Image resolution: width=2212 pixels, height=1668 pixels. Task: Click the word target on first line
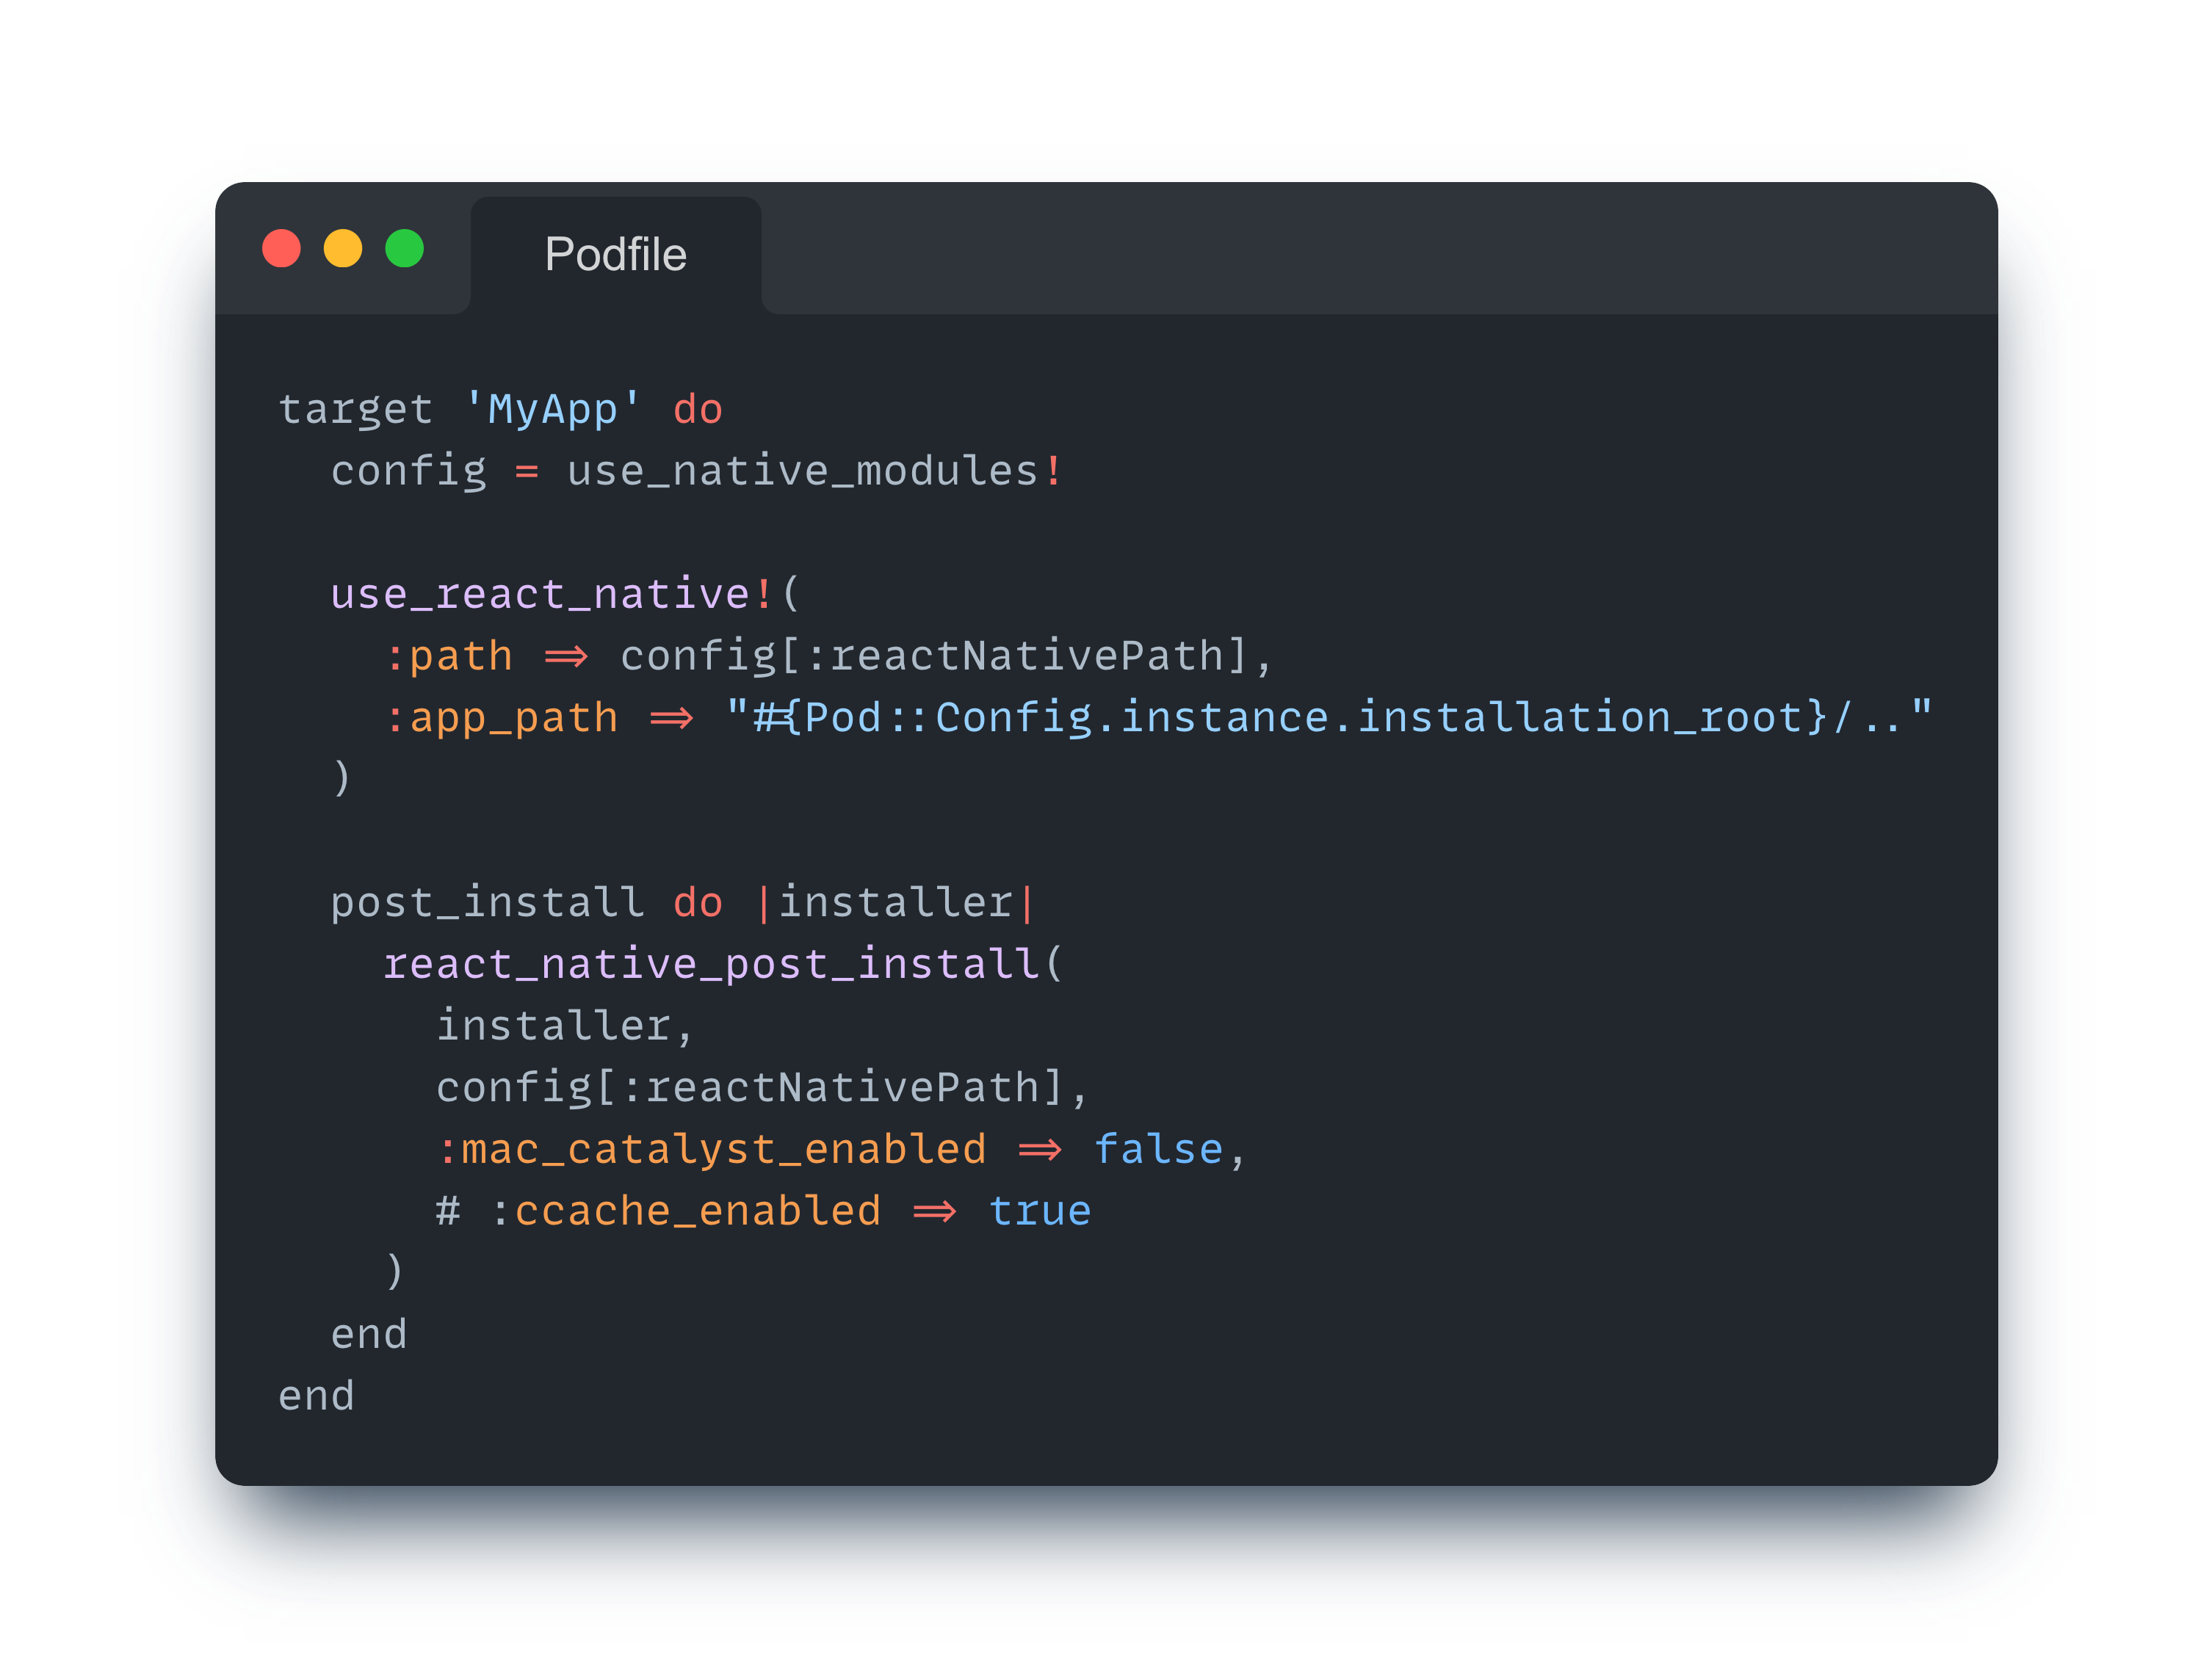[x=355, y=410]
